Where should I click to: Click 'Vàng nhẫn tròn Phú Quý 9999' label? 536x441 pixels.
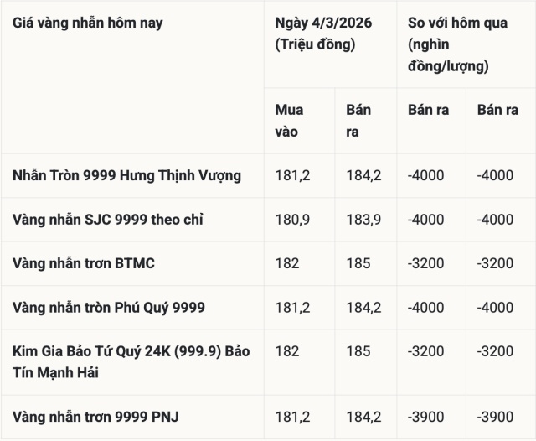tap(109, 308)
